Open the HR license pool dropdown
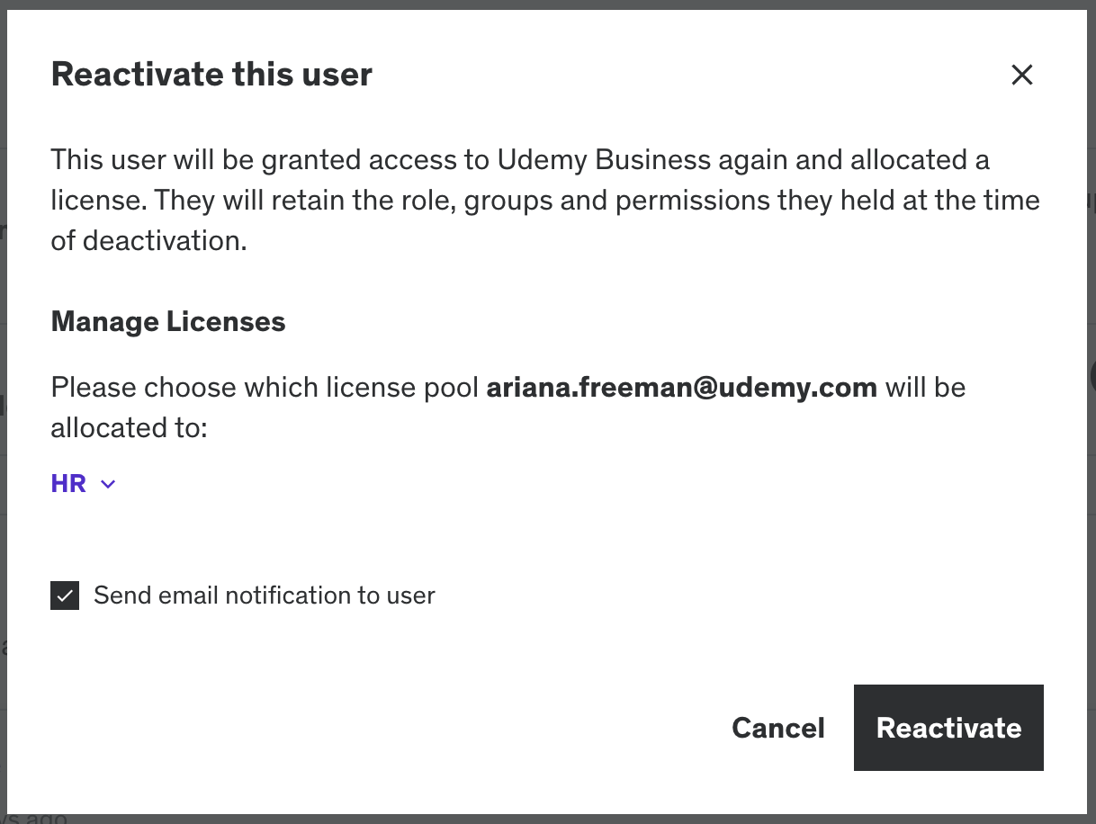Image resolution: width=1096 pixels, height=824 pixels. pos(84,484)
